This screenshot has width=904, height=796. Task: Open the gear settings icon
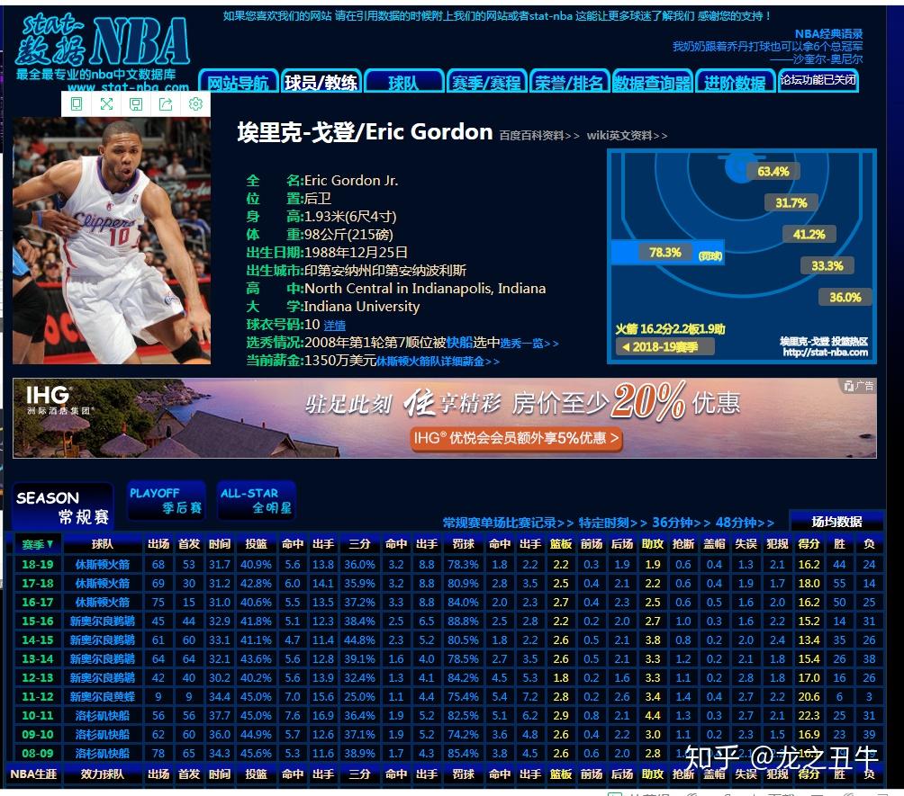[x=195, y=104]
